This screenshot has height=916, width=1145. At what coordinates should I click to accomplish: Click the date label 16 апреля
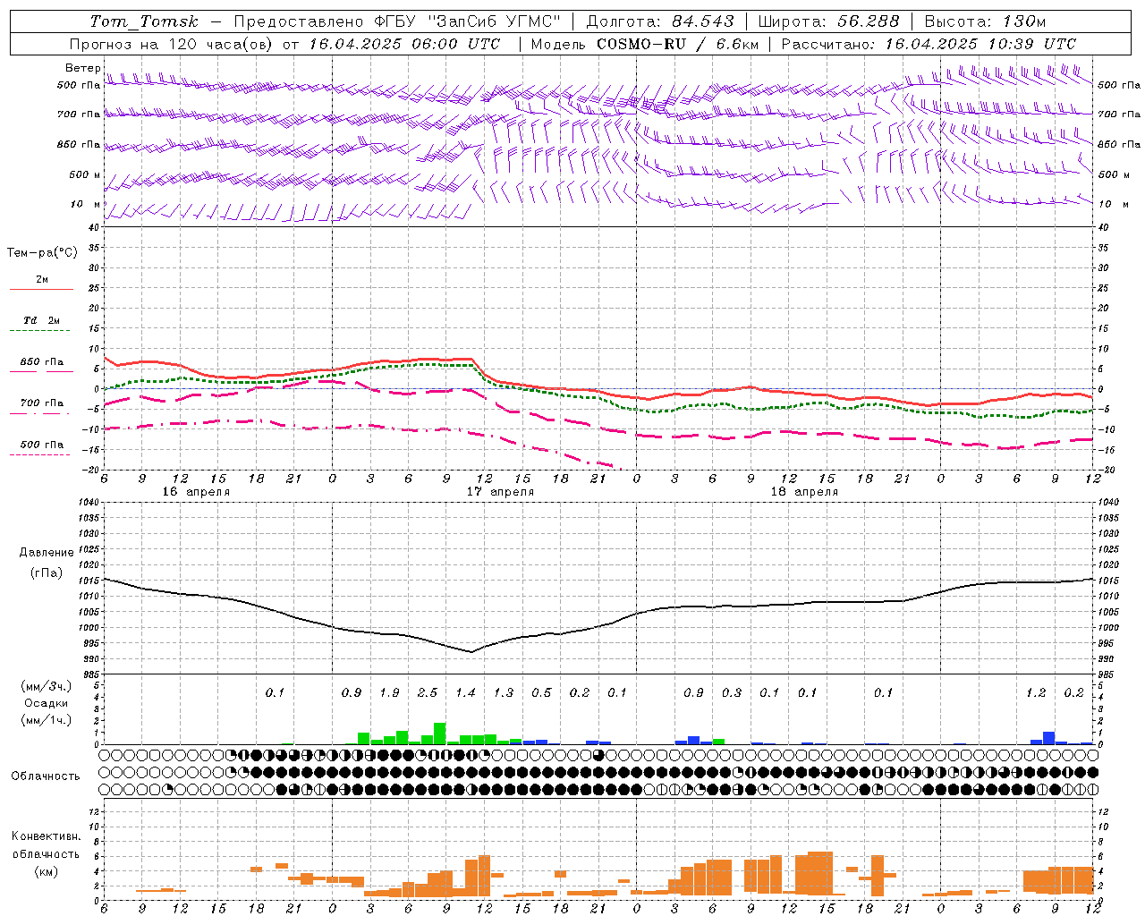196,492
